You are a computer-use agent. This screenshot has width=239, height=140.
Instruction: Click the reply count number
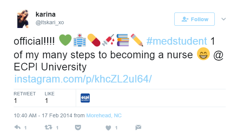click(x=25, y=128)
